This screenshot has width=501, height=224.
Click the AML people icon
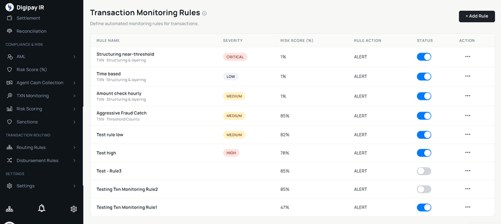(x=9, y=57)
